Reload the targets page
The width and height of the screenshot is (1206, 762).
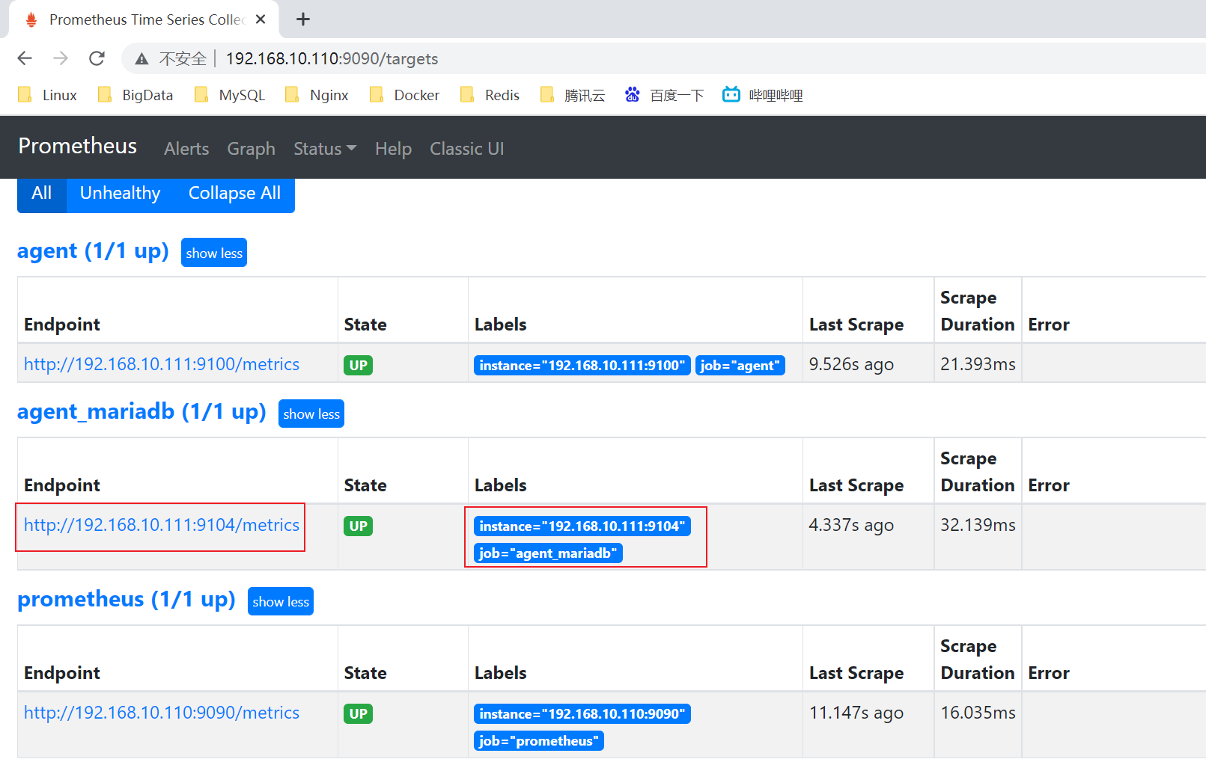(x=97, y=58)
